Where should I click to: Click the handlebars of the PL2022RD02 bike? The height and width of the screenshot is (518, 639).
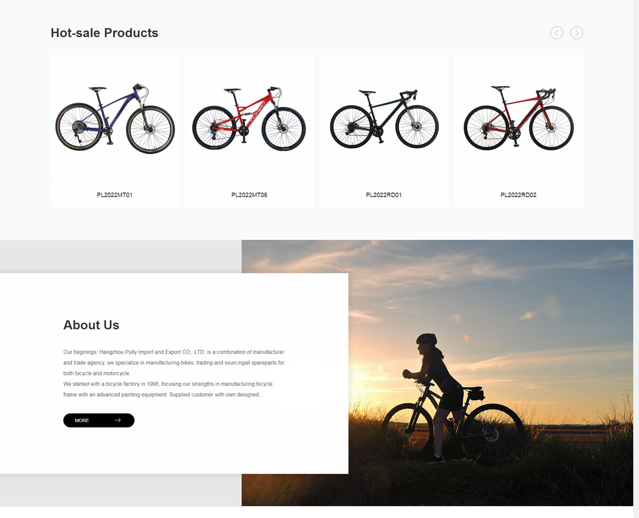coord(547,93)
